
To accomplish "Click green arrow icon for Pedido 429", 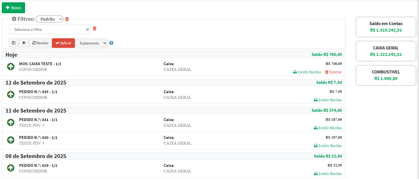I will point(11,168).
